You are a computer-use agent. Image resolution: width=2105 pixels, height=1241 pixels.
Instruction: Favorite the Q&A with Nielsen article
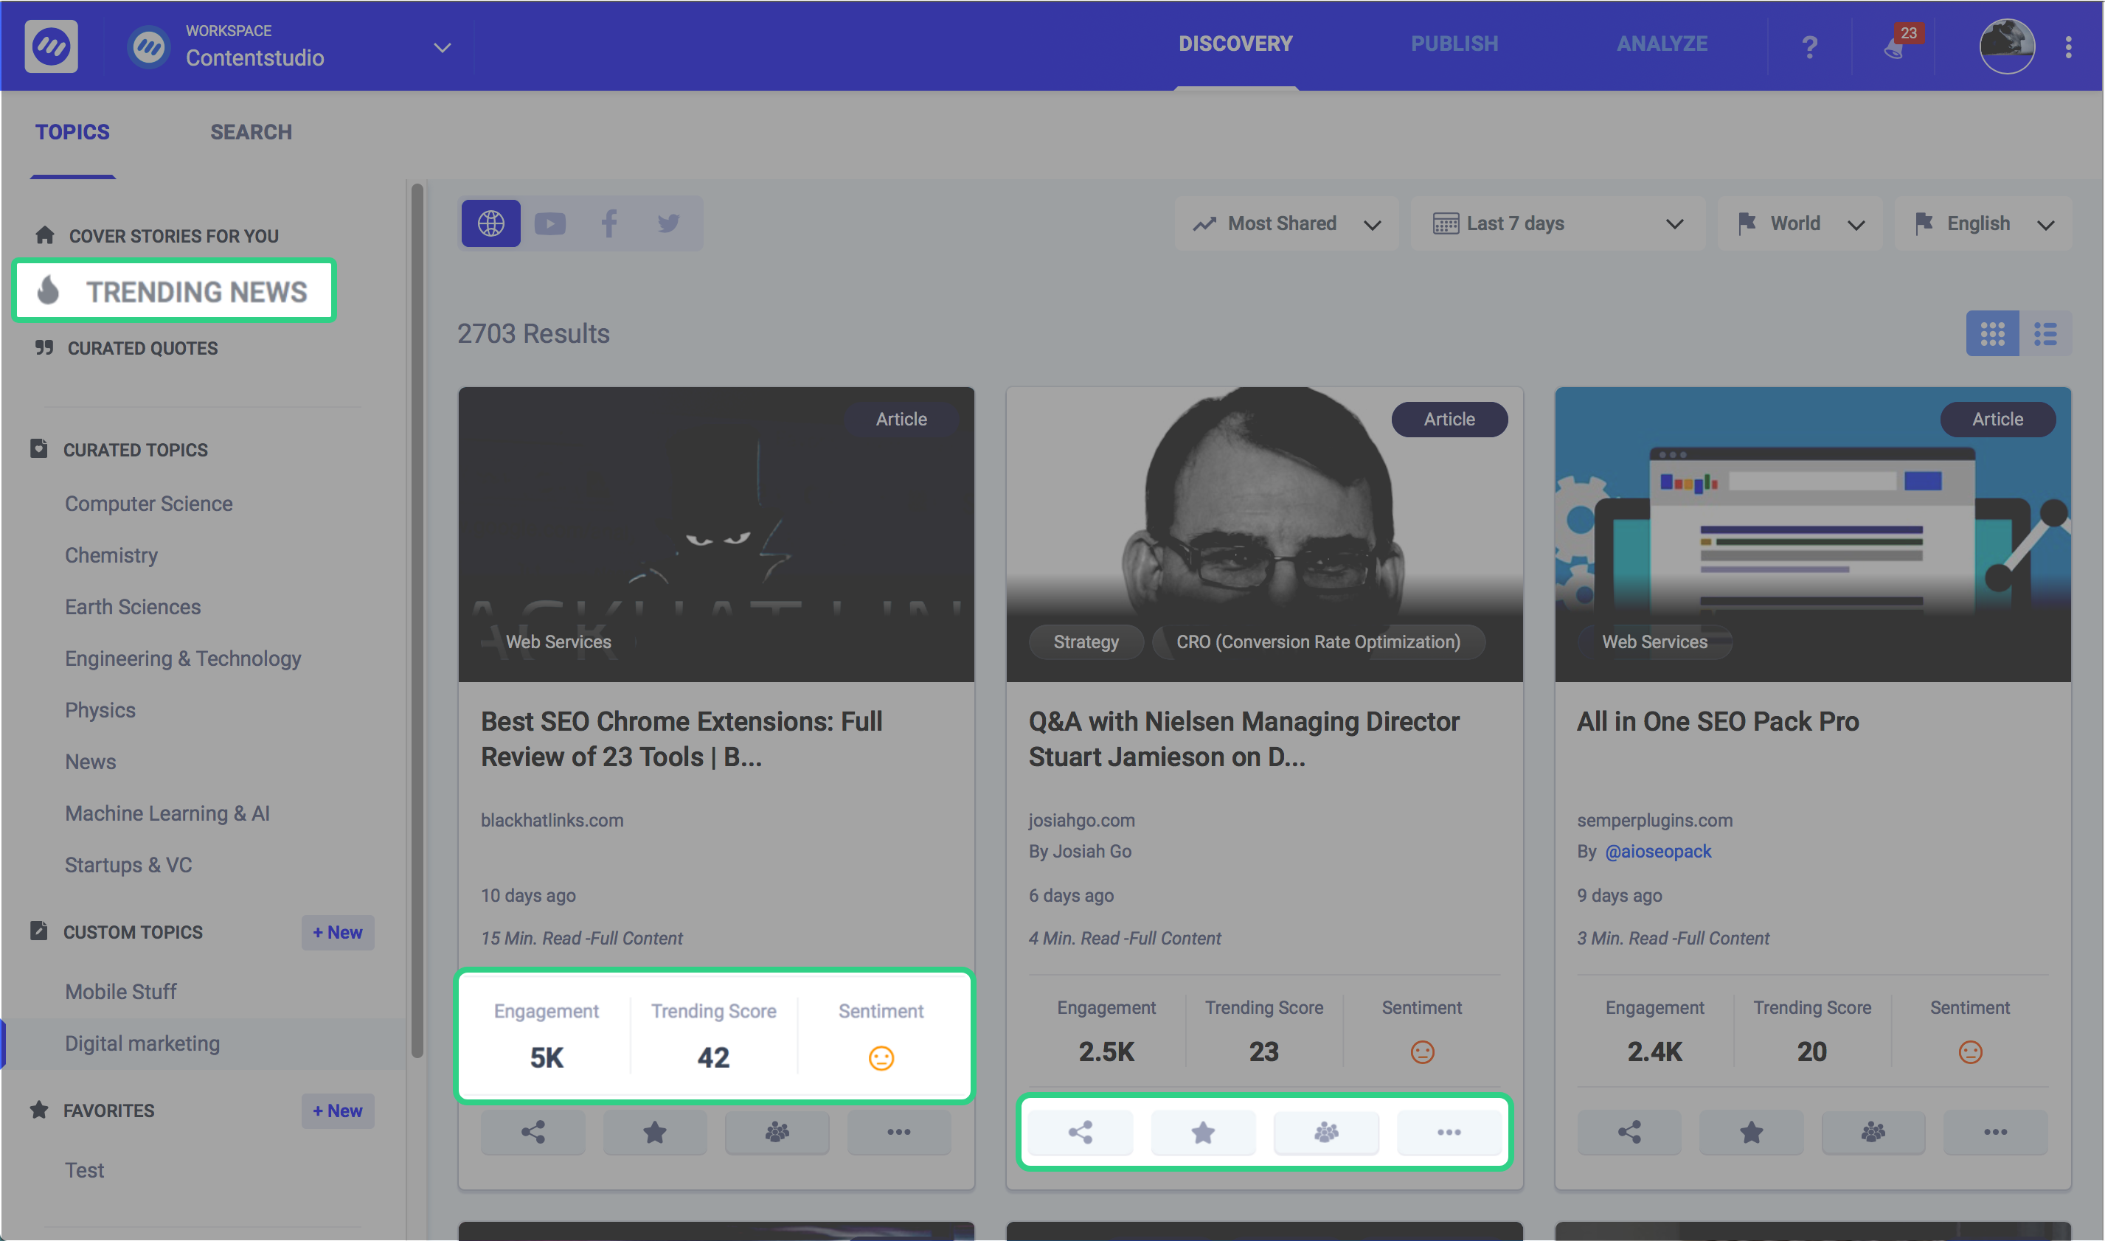[x=1204, y=1133]
